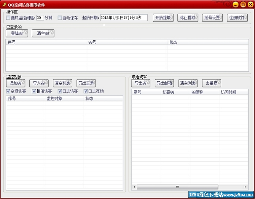The image size is (255, 199).
Task: Click the 注册软件 register button
Action: click(x=237, y=18)
